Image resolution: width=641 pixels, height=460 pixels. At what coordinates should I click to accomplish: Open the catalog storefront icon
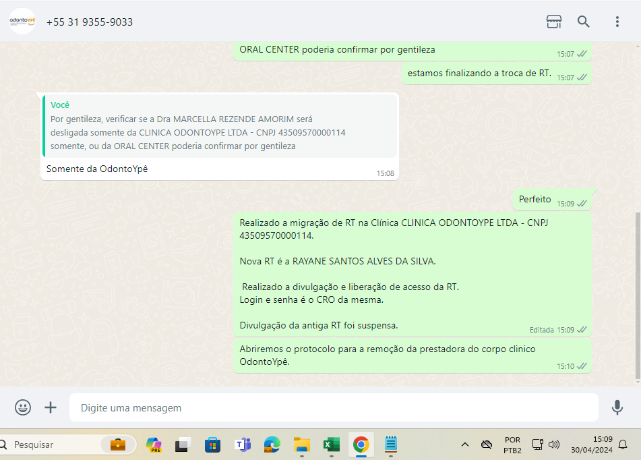click(x=553, y=22)
